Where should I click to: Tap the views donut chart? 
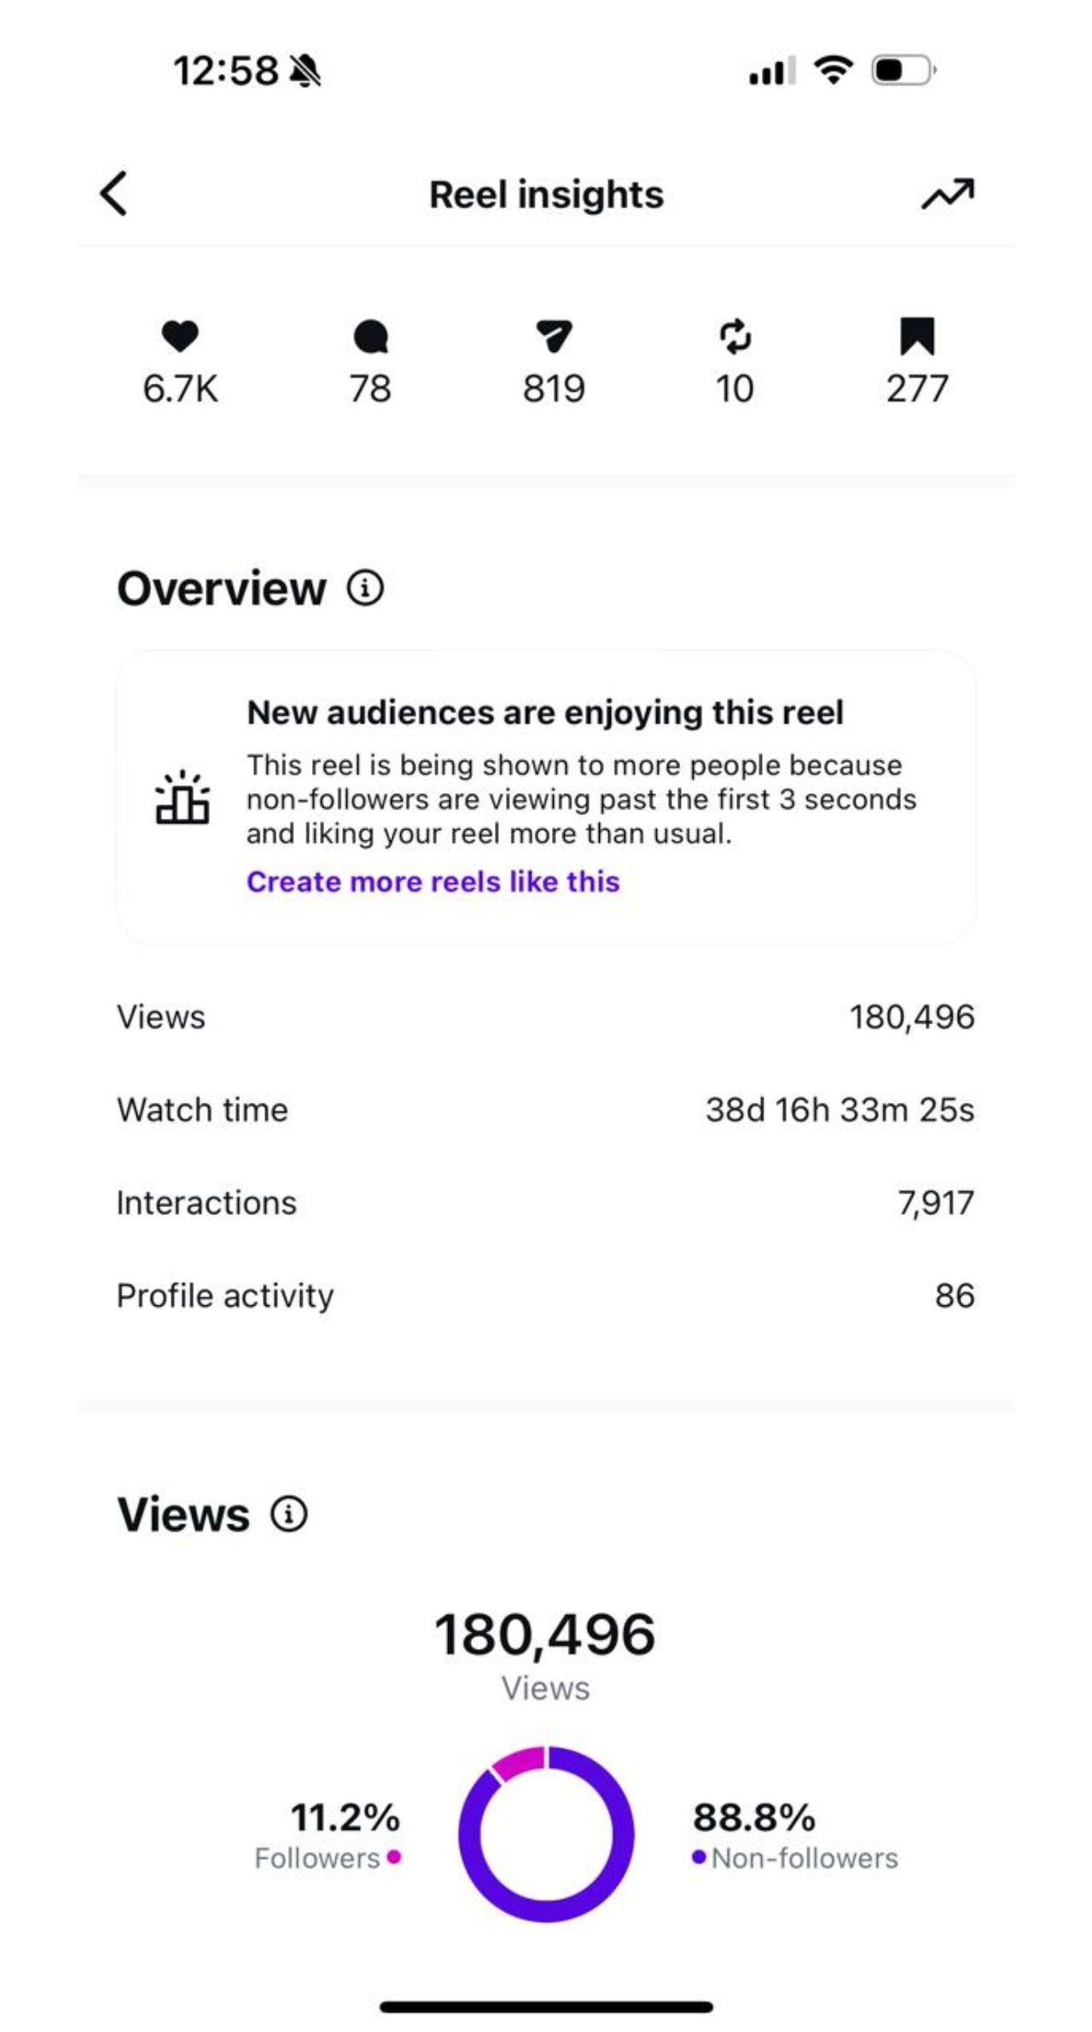click(x=546, y=1834)
